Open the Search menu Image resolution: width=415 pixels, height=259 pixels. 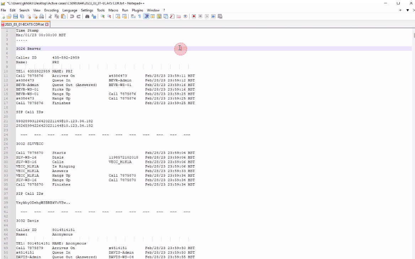[25, 10]
